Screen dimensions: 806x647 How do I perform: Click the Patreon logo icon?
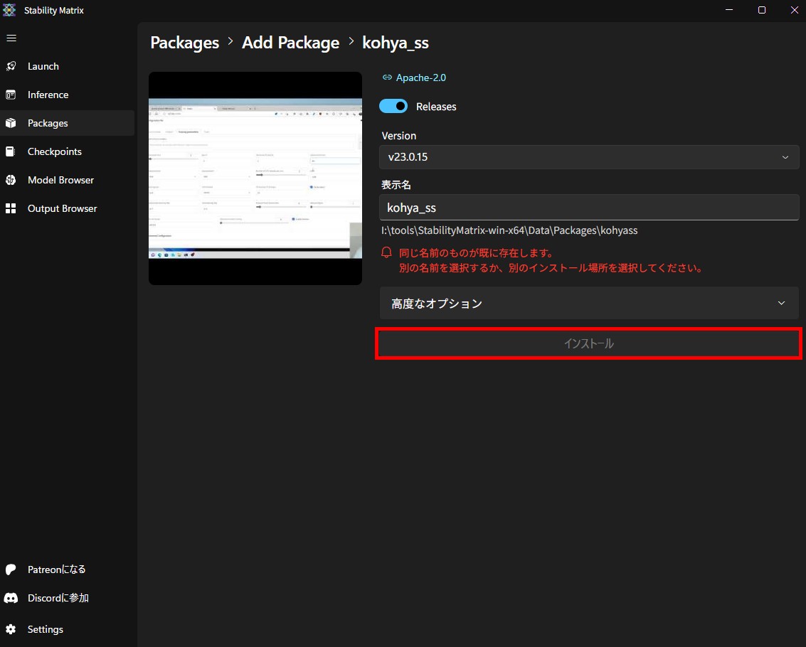(11, 570)
